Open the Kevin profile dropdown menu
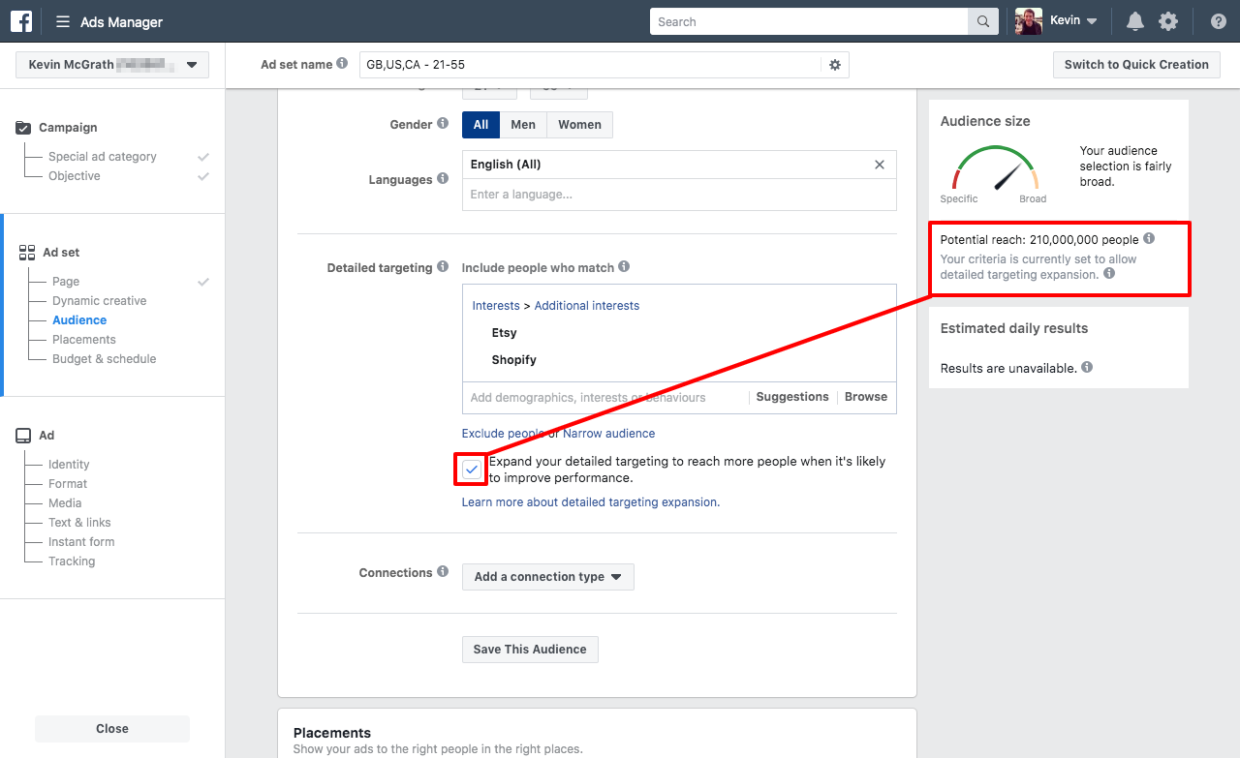This screenshot has height=758, width=1240. [1057, 21]
